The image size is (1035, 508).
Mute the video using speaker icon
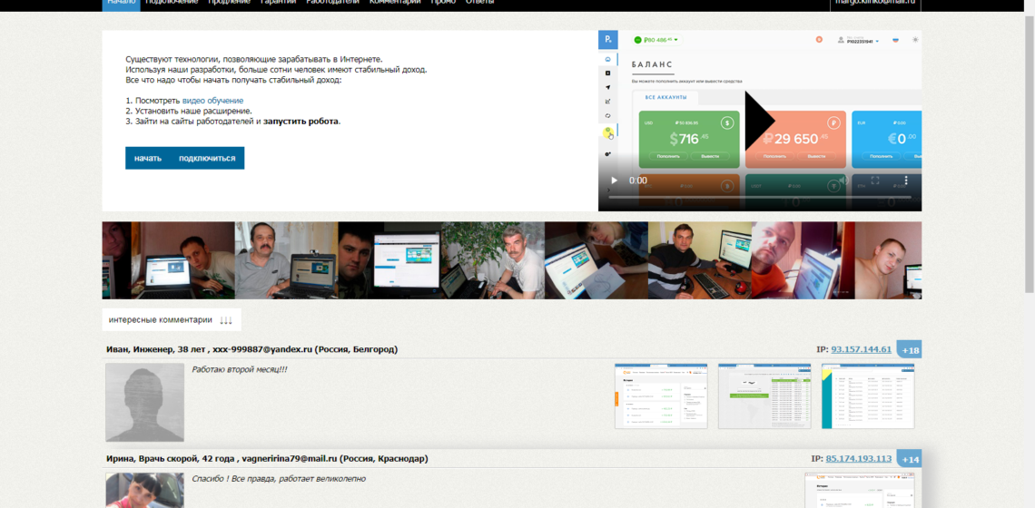point(842,181)
